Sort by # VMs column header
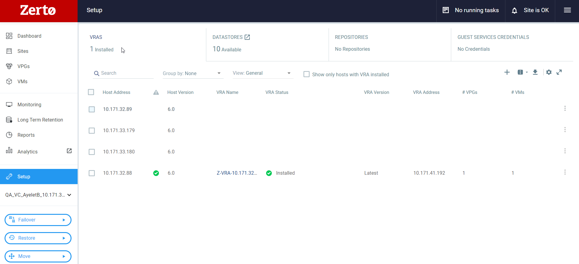Viewport: 579px width, 264px height. coord(518,92)
